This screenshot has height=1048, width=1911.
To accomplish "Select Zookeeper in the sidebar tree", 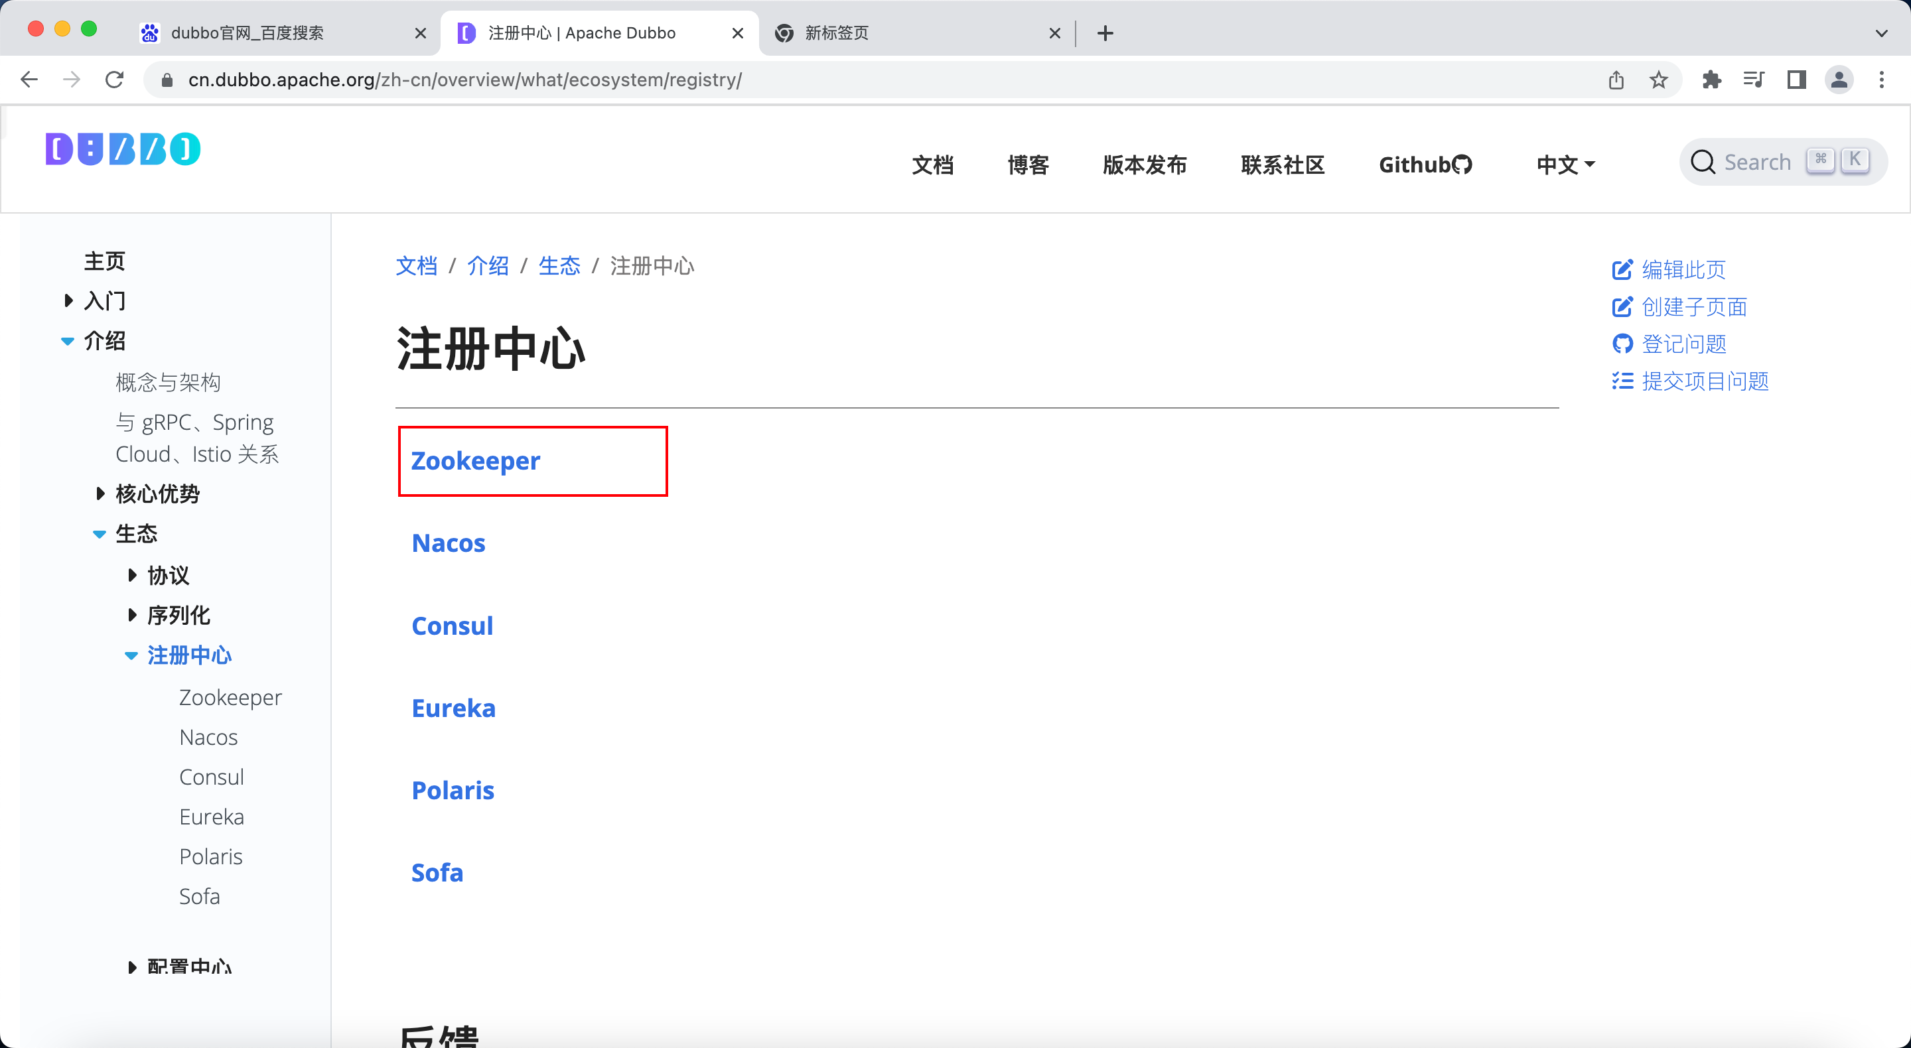I will point(230,698).
